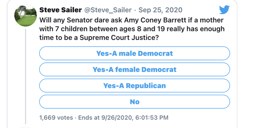
Task: Select the Yes-A Republican poll option
Action: [134, 86]
